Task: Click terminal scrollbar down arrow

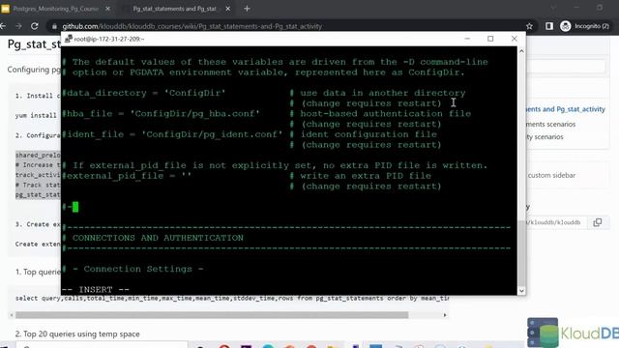Action: pos(521,291)
